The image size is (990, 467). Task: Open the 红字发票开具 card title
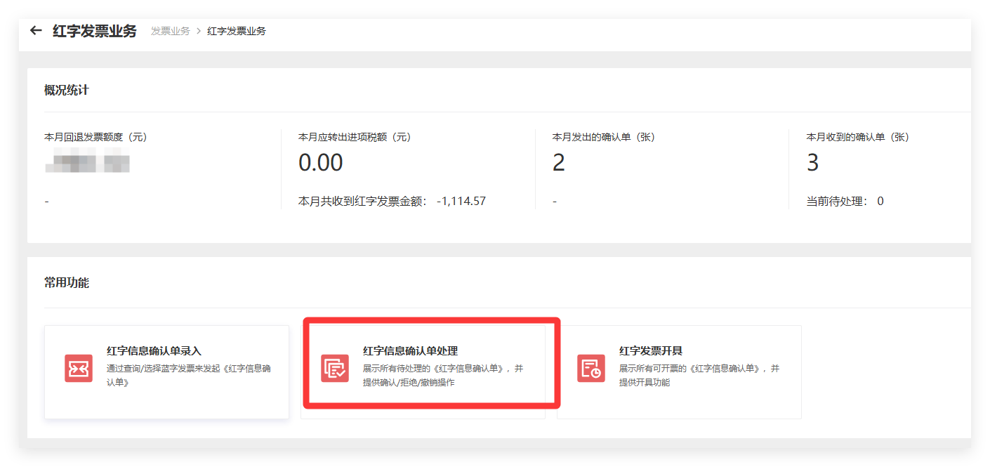(x=650, y=351)
